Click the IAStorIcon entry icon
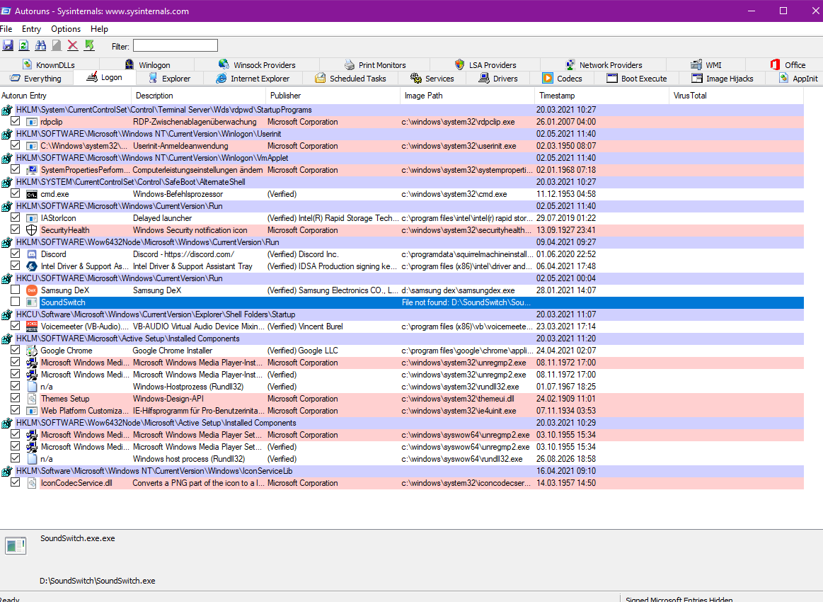 (32, 218)
